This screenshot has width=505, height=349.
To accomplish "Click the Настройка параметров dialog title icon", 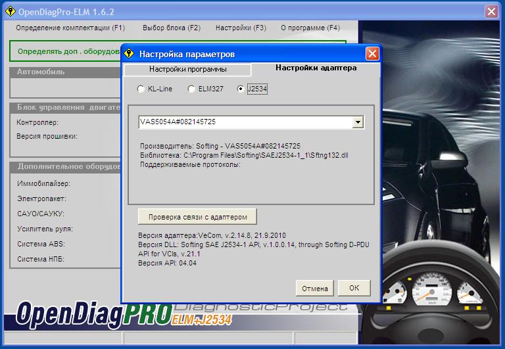I will tap(129, 53).
